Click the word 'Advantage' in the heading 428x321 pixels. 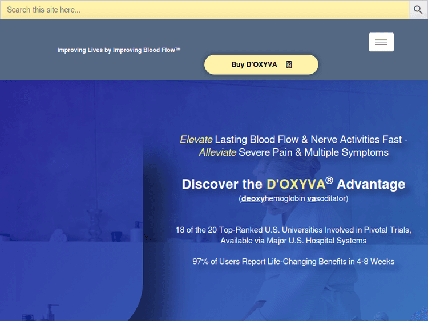coord(371,184)
